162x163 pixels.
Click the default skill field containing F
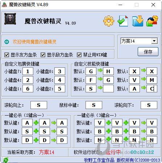click(91, 80)
